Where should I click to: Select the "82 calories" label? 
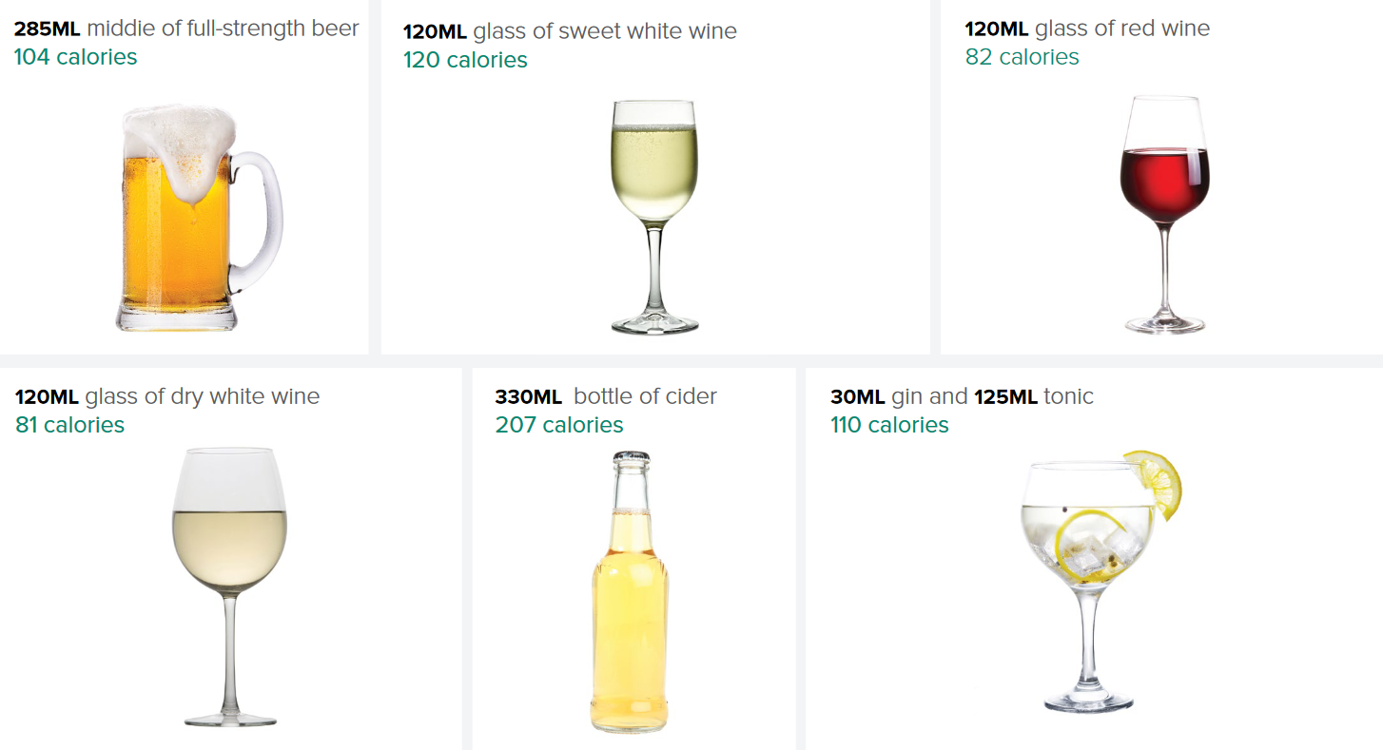[x=1022, y=57]
